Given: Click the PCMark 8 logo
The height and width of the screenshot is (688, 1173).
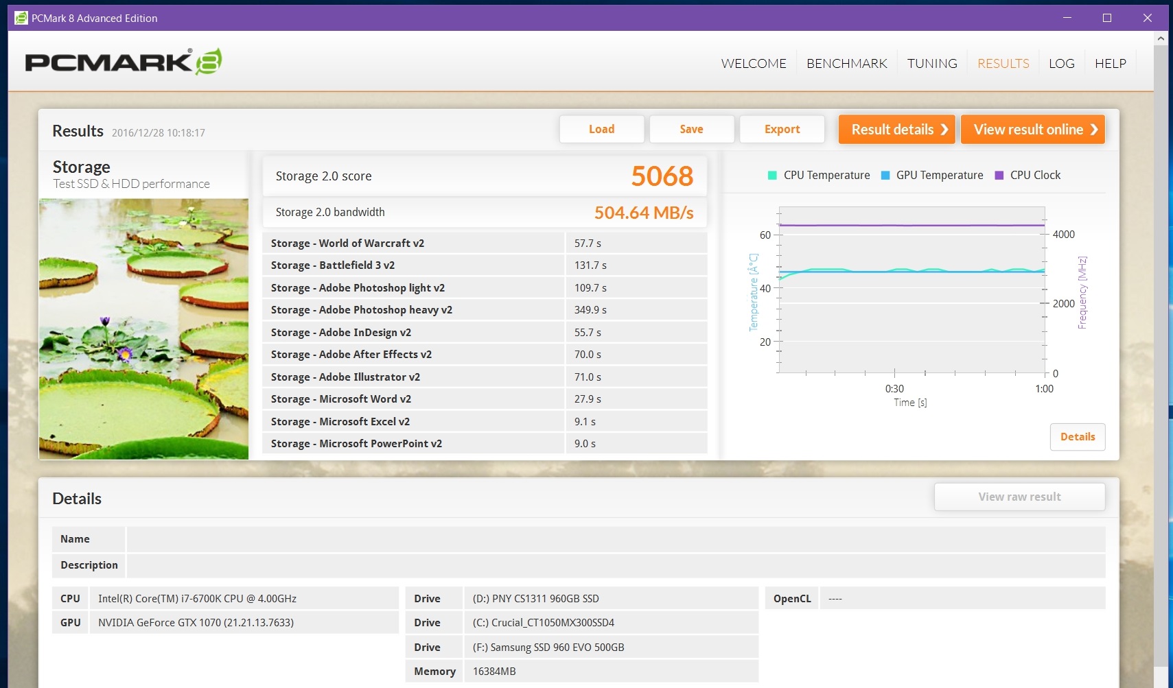Looking at the screenshot, I should pos(124,62).
